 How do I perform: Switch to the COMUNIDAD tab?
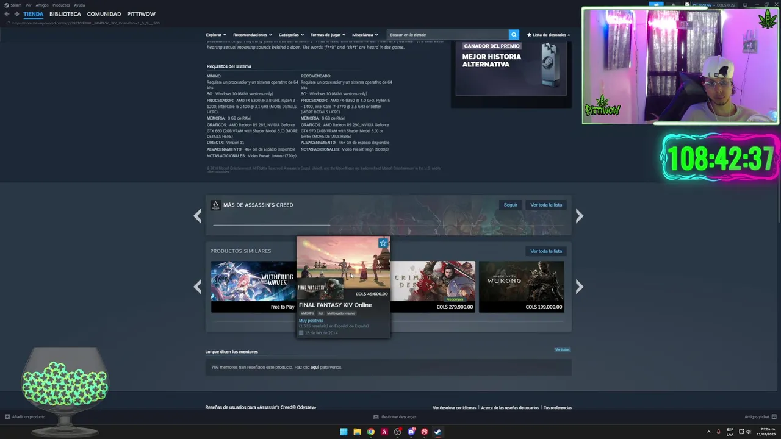point(104,14)
